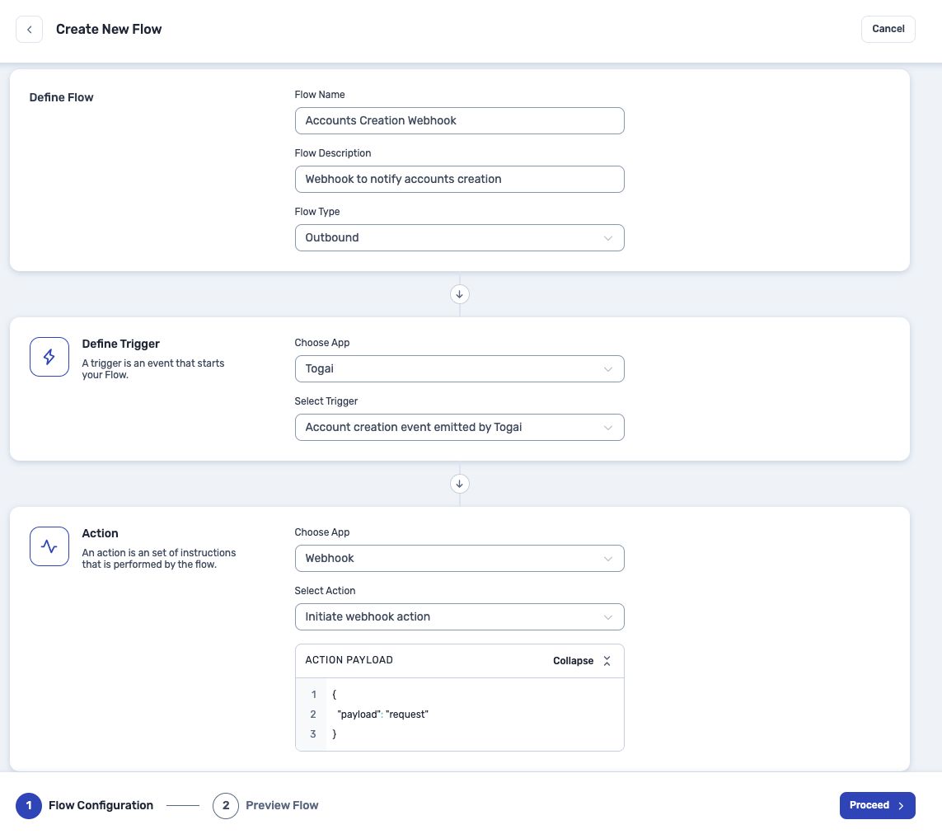Click the Cancel button

tap(888, 29)
